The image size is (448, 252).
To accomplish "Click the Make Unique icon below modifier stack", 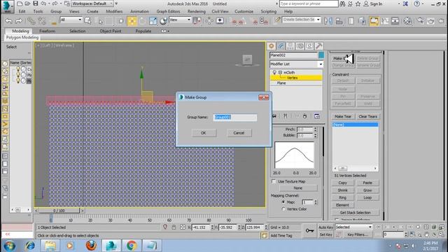I will [x=297, y=116].
